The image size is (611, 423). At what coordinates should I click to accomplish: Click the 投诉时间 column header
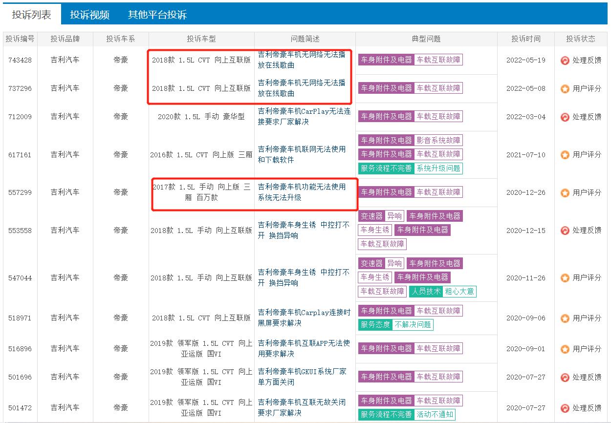tap(526, 39)
